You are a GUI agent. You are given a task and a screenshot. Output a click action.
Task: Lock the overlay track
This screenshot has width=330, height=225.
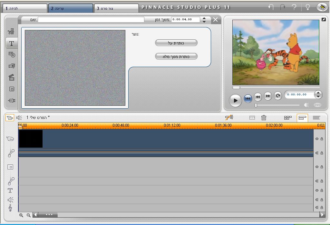pyautogui.click(x=322, y=167)
